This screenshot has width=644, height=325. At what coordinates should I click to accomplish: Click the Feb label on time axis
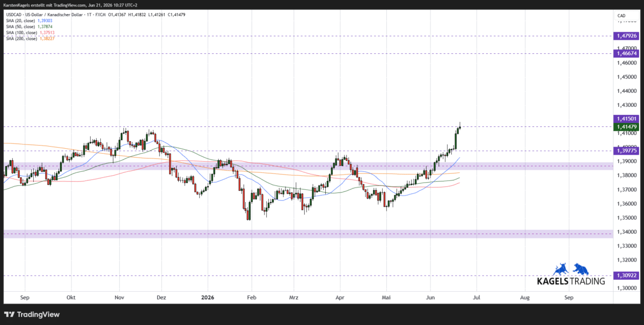coord(251,297)
